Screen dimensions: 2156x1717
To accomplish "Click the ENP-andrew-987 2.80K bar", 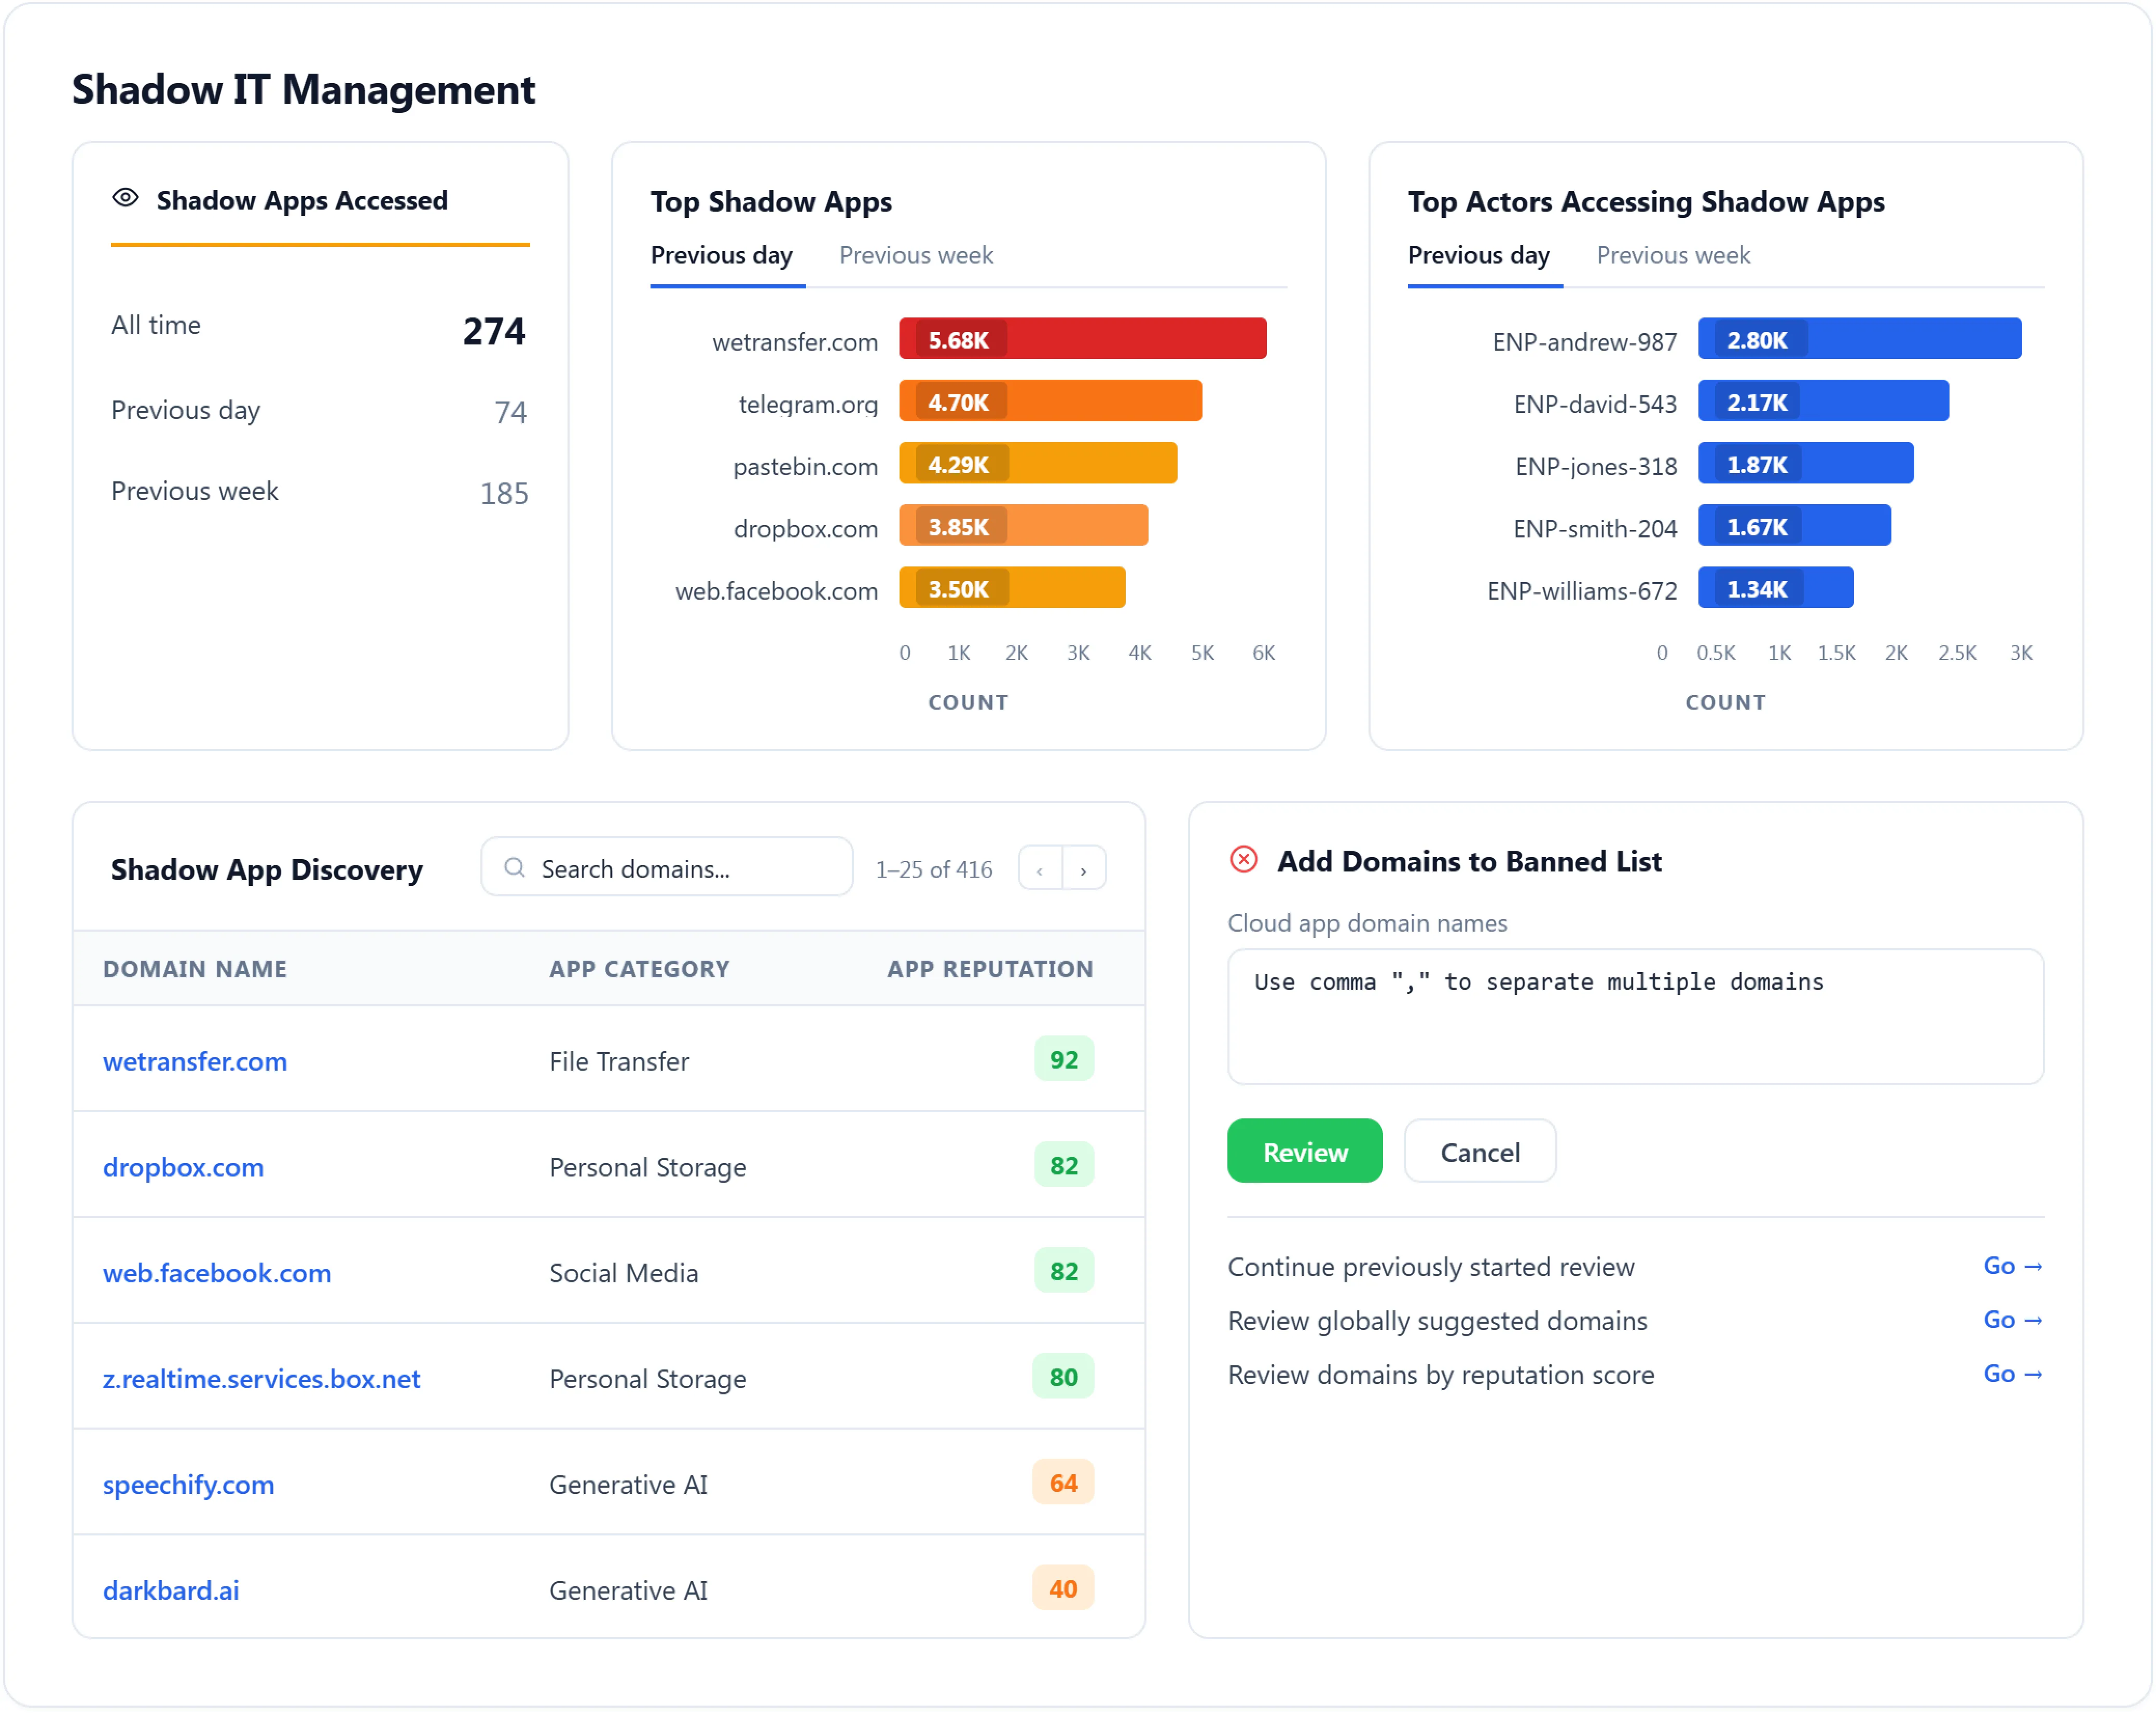I will point(1860,339).
